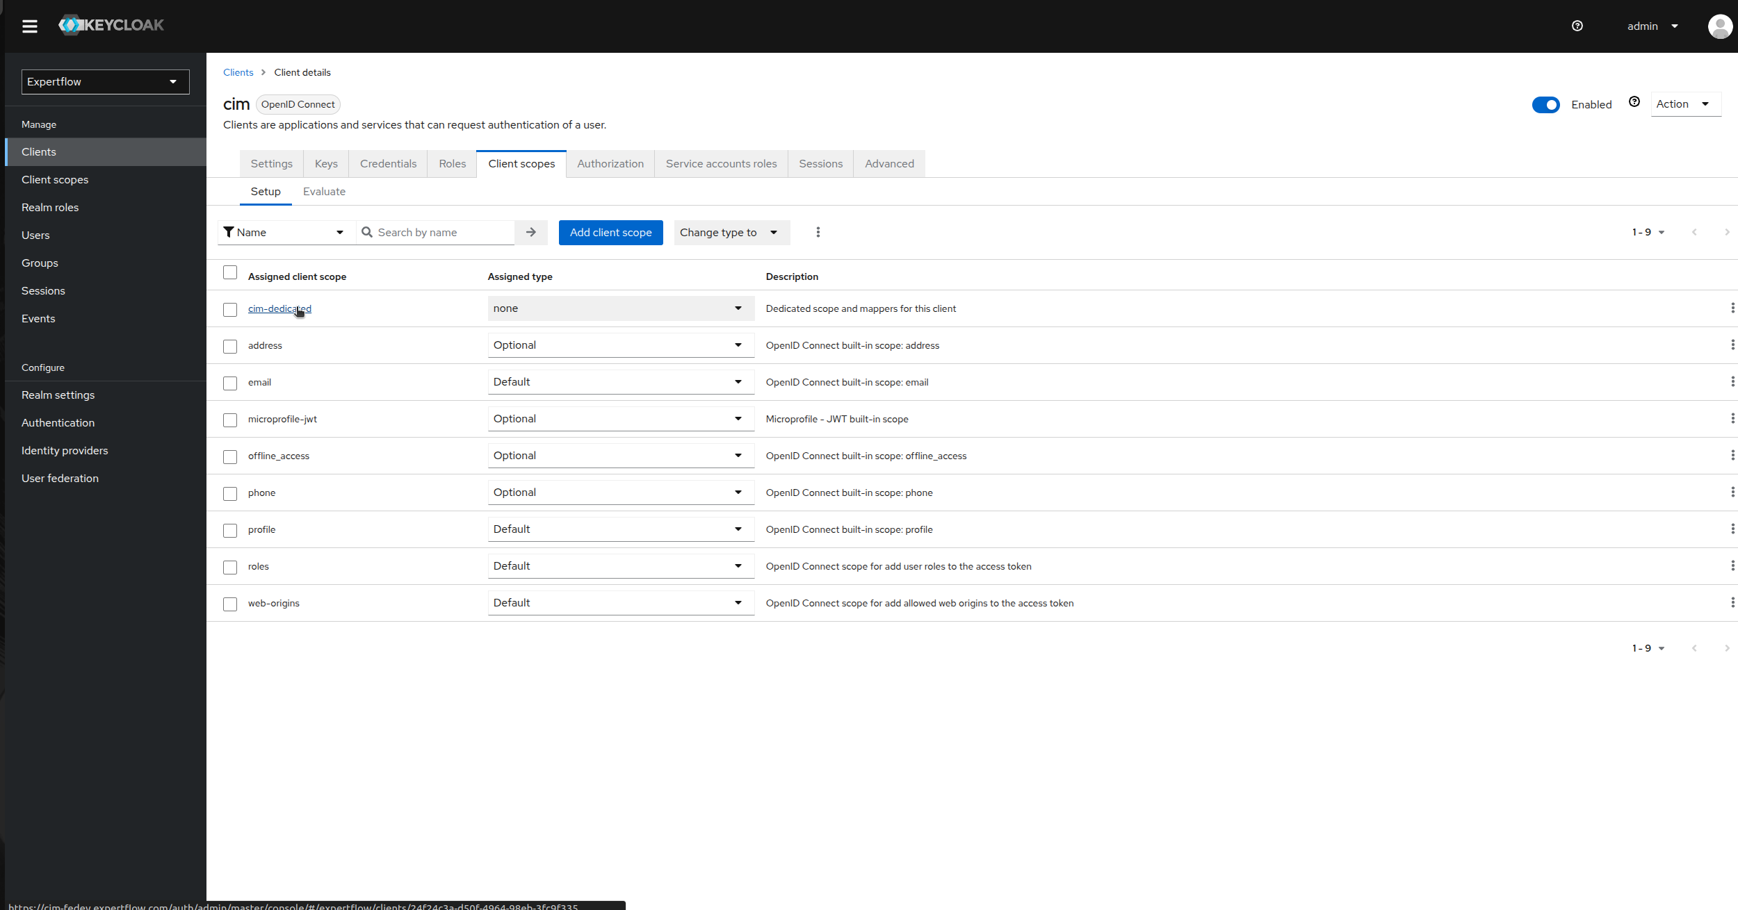The width and height of the screenshot is (1738, 910).
Task: Open the Evaluate sub-tab
Action: point(324,191)
